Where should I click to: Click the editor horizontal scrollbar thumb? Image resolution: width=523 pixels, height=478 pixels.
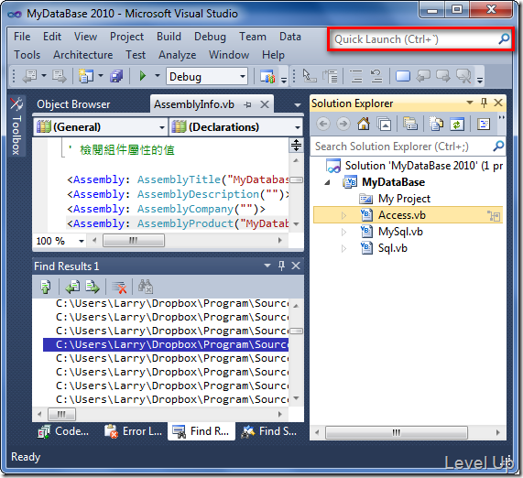[134, 241]
